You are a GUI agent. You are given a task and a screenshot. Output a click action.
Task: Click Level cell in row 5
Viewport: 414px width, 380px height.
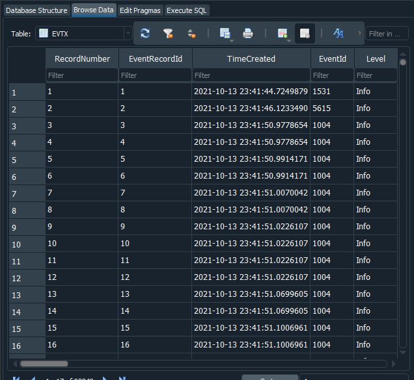point(376,159)
